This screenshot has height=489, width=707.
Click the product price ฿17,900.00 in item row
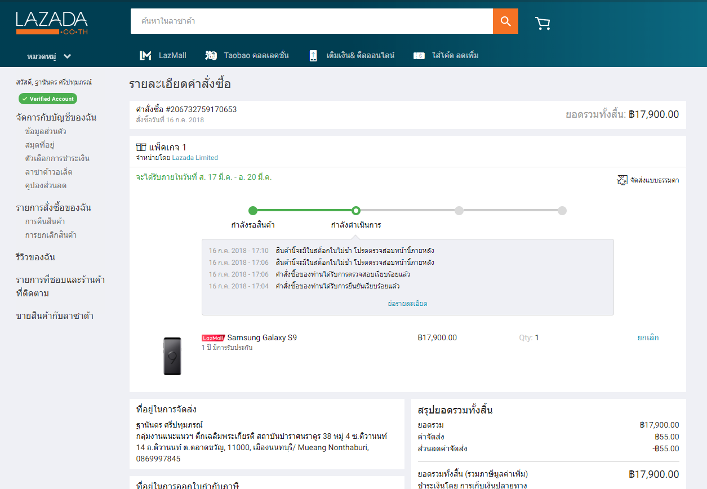[x=437, y=337]
